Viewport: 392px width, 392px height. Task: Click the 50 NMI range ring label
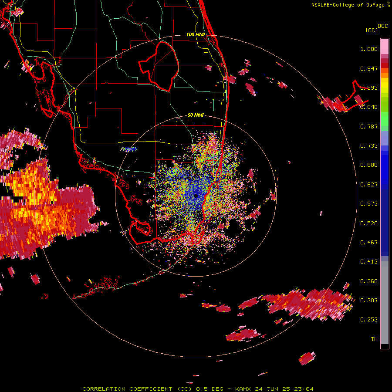coord(196,115)
